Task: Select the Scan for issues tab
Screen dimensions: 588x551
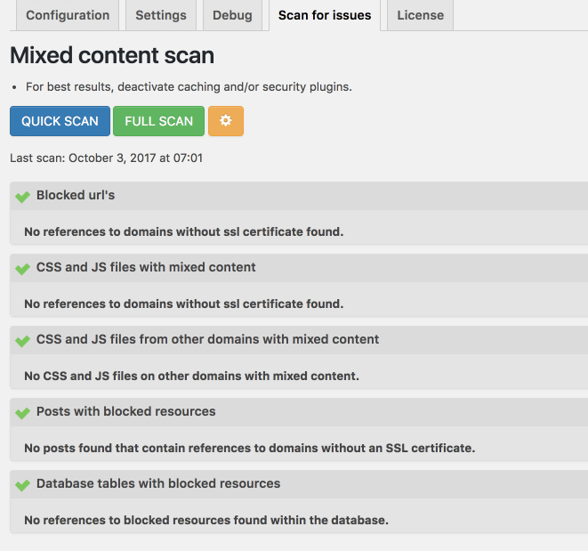Action: 325,15
